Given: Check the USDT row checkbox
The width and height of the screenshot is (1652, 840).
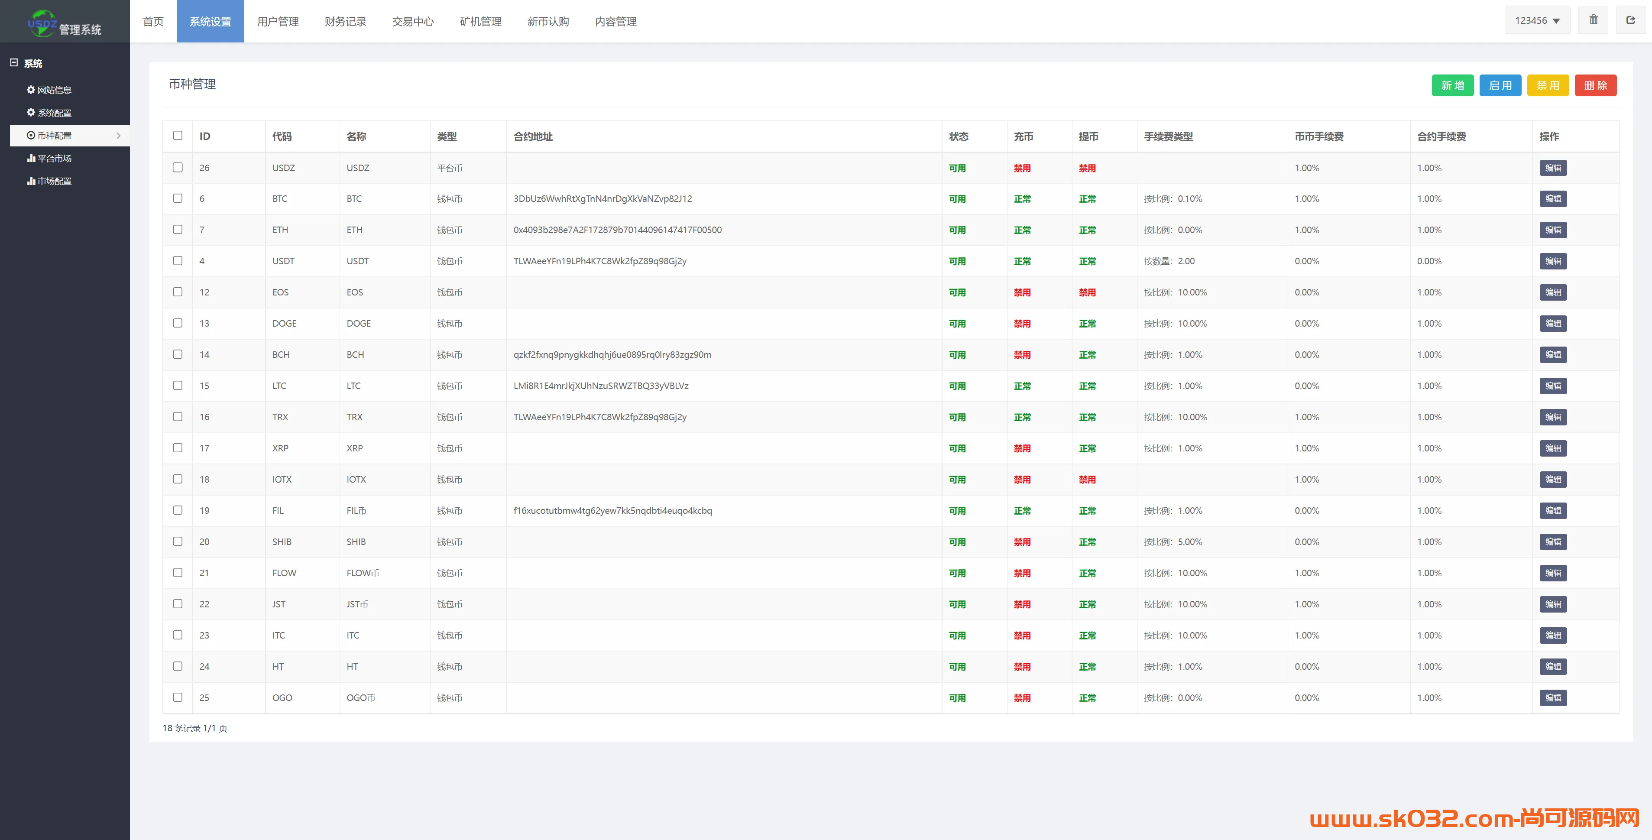Looking at the screenshot, I should (178, 260).
